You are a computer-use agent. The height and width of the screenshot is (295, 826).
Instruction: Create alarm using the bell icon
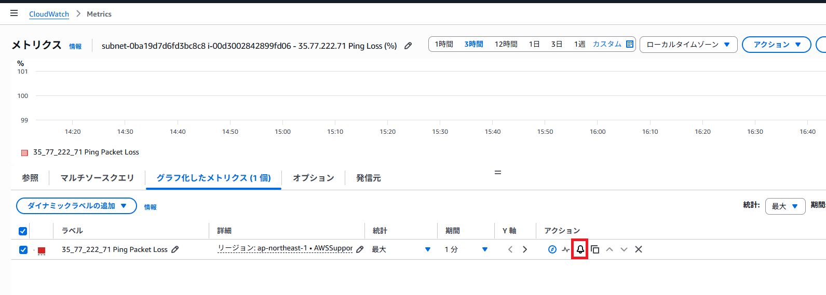(x=580, y=249)
